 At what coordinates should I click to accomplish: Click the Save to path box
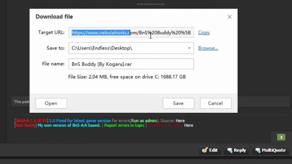(x=131, y=48)
